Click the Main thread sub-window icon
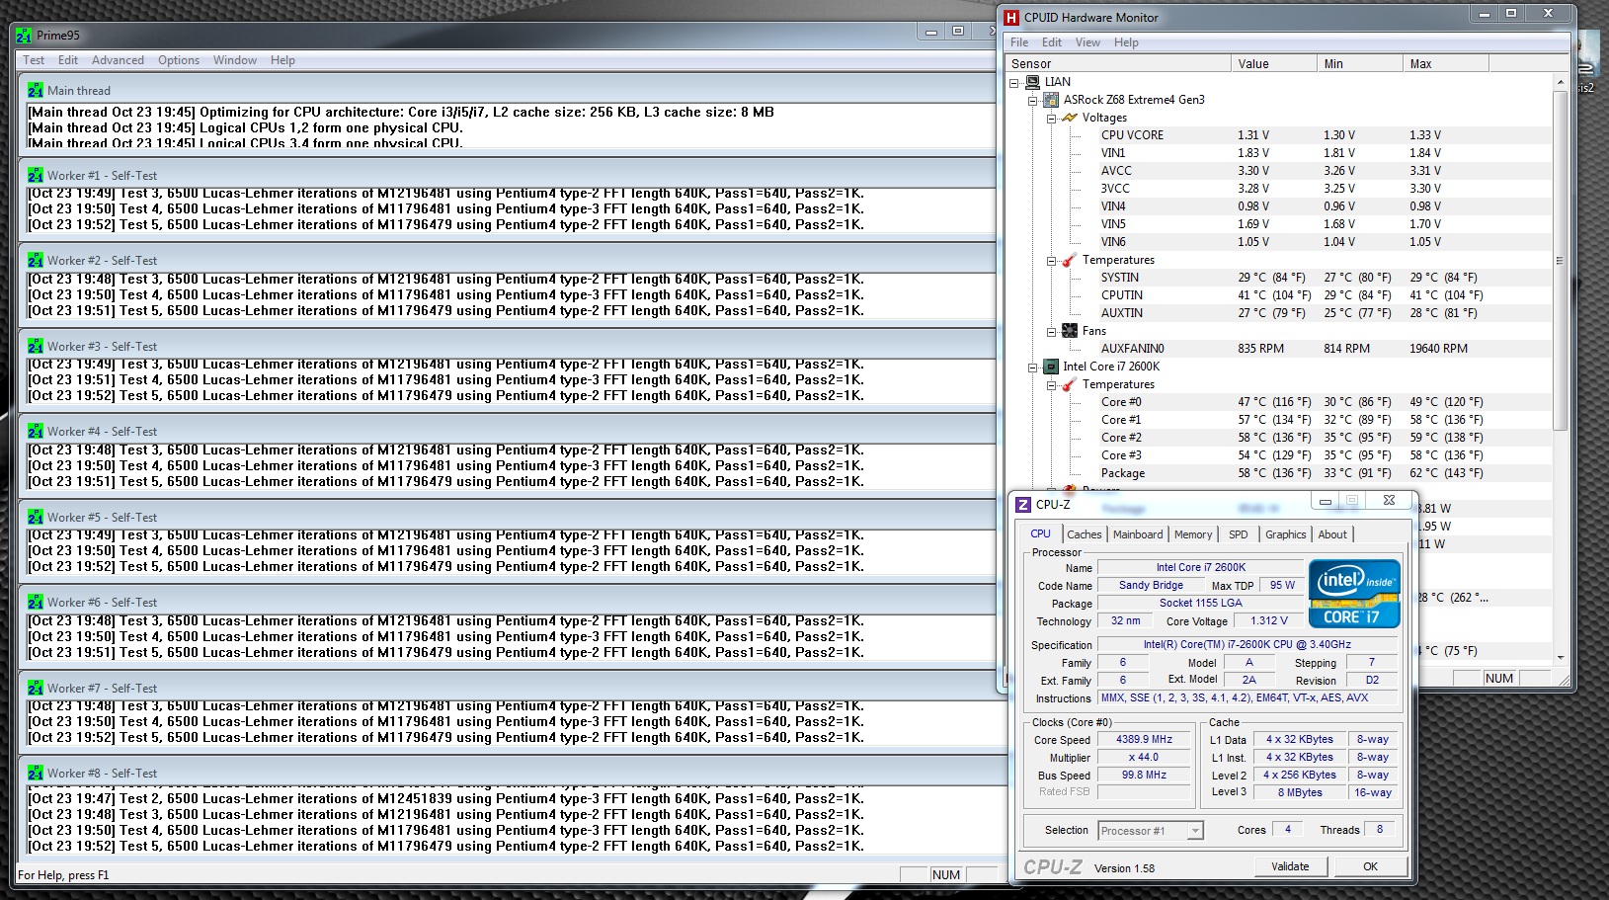1609x900 pixels. [36, 90]
